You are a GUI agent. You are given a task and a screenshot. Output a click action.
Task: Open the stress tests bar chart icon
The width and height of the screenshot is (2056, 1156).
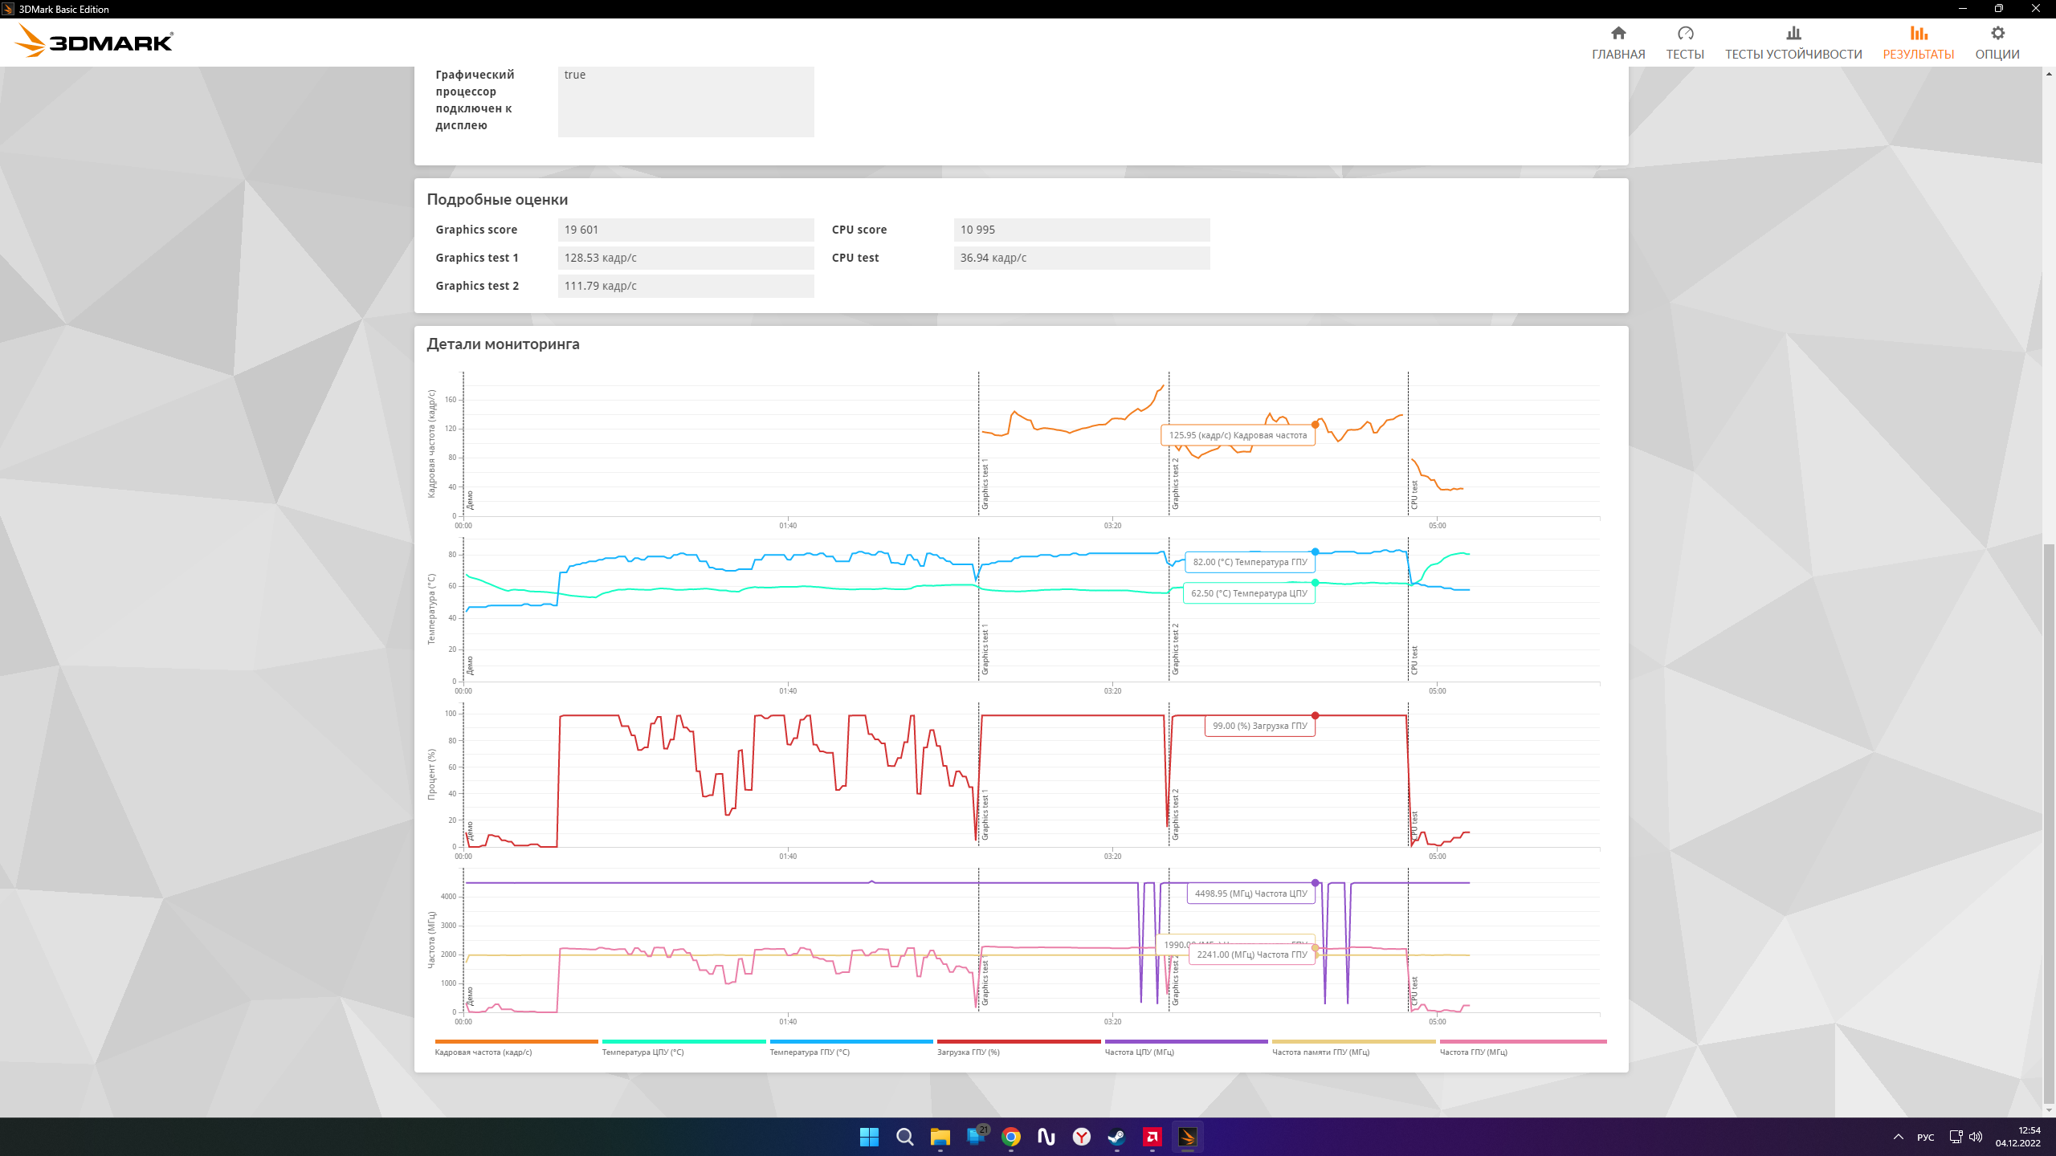pos(1793,33)
